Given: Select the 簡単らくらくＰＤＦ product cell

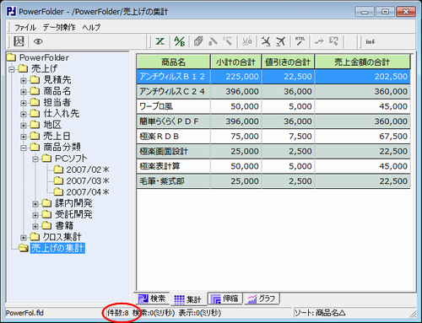Looking at the screenshot, I should pyautogui.click(x=173, y=121).
